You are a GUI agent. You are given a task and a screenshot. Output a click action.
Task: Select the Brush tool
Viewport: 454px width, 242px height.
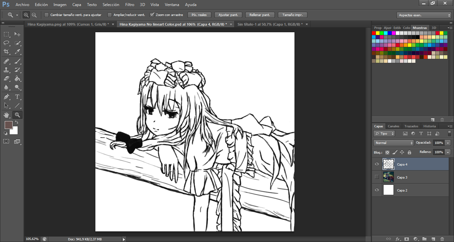point(17,61)
